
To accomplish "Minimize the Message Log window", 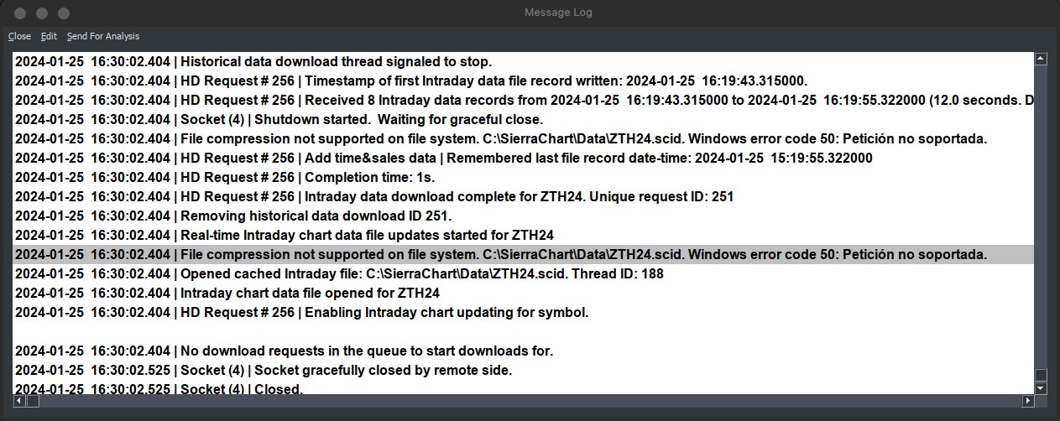I will (x=42, y=13).
